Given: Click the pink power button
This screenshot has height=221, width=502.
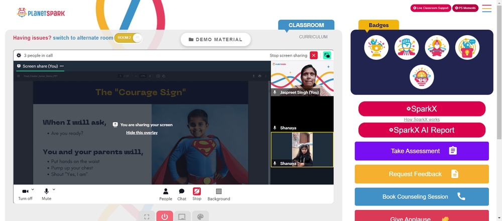Looking at the screenshot, I should 165,217.
